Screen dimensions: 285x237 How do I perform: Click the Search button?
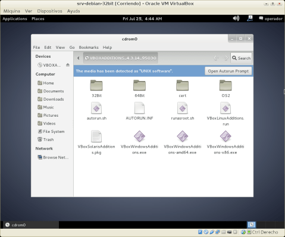241,58
